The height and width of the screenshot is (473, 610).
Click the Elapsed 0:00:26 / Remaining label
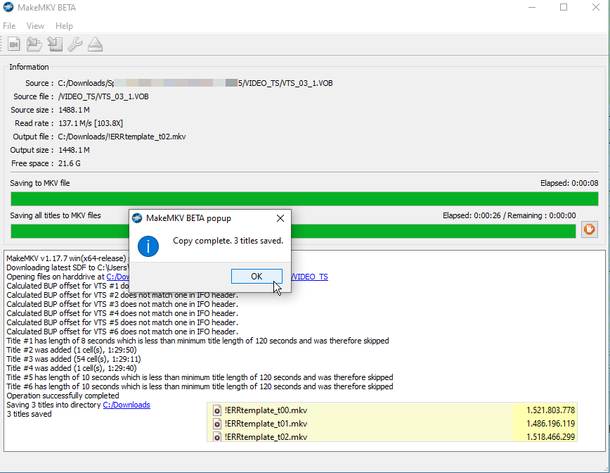pos(510,215)
